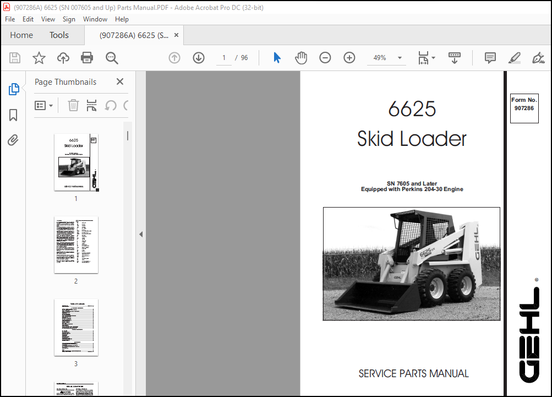Delete selected page with the trash icon

(73, 105)
